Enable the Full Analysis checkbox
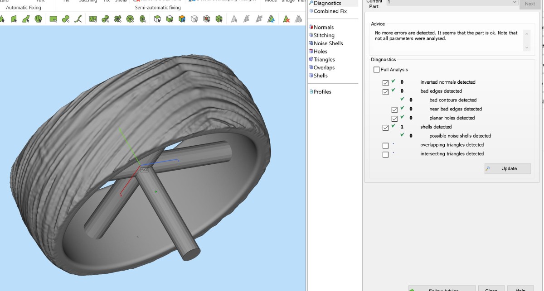 tap(376, 70)
